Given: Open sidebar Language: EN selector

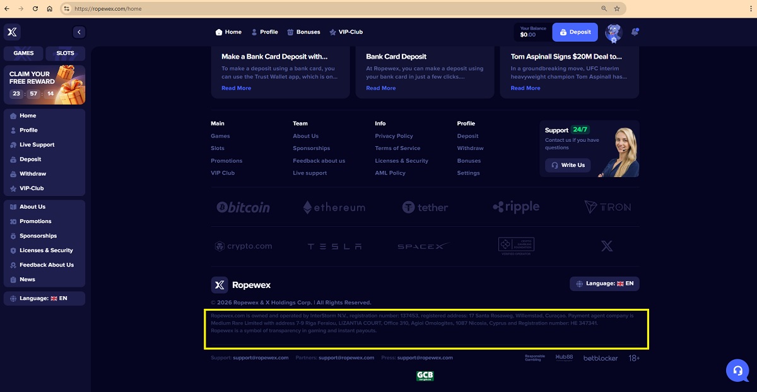Looking at the screenshot, I should pos(44,298).
